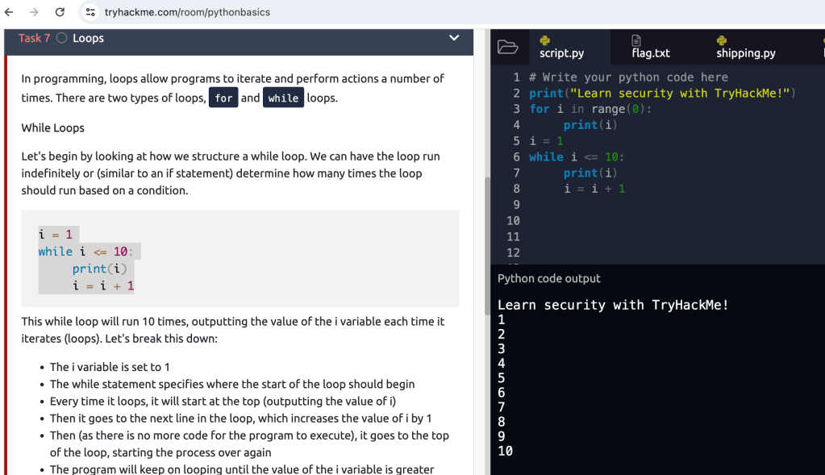Click the Task 7 Loops header bar
This screenshot has height=475, width=825.
pos(242,38)
